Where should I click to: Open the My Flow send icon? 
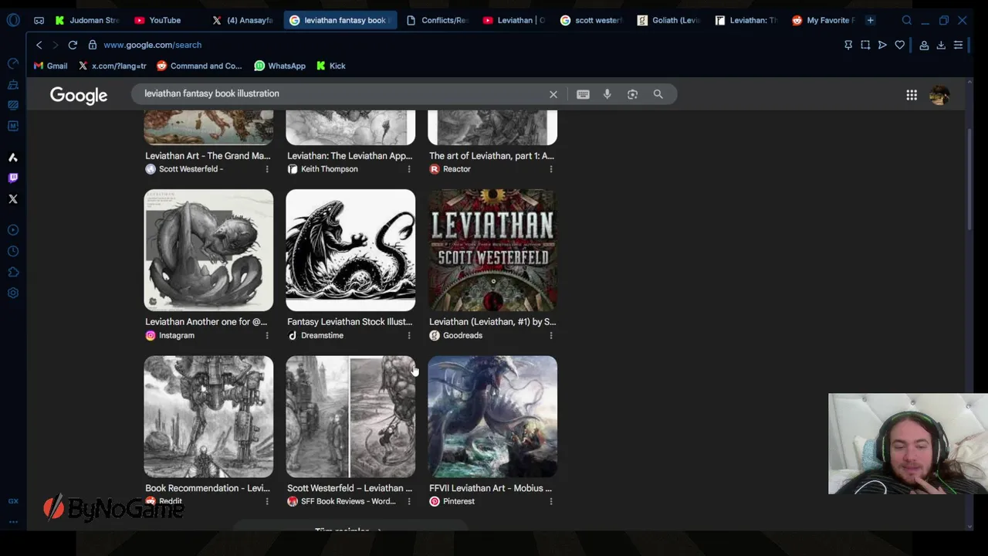882,45
